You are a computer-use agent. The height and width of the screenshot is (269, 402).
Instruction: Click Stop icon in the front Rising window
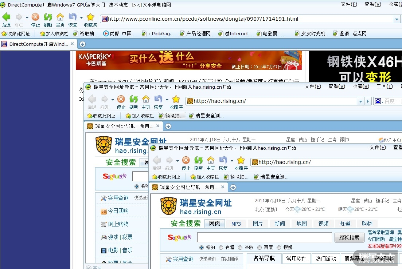coord(186,160)
